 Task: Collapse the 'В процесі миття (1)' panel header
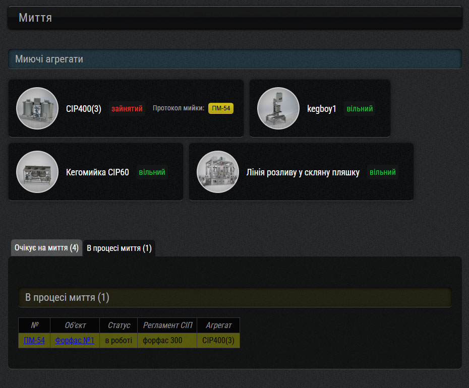(234, 297)
